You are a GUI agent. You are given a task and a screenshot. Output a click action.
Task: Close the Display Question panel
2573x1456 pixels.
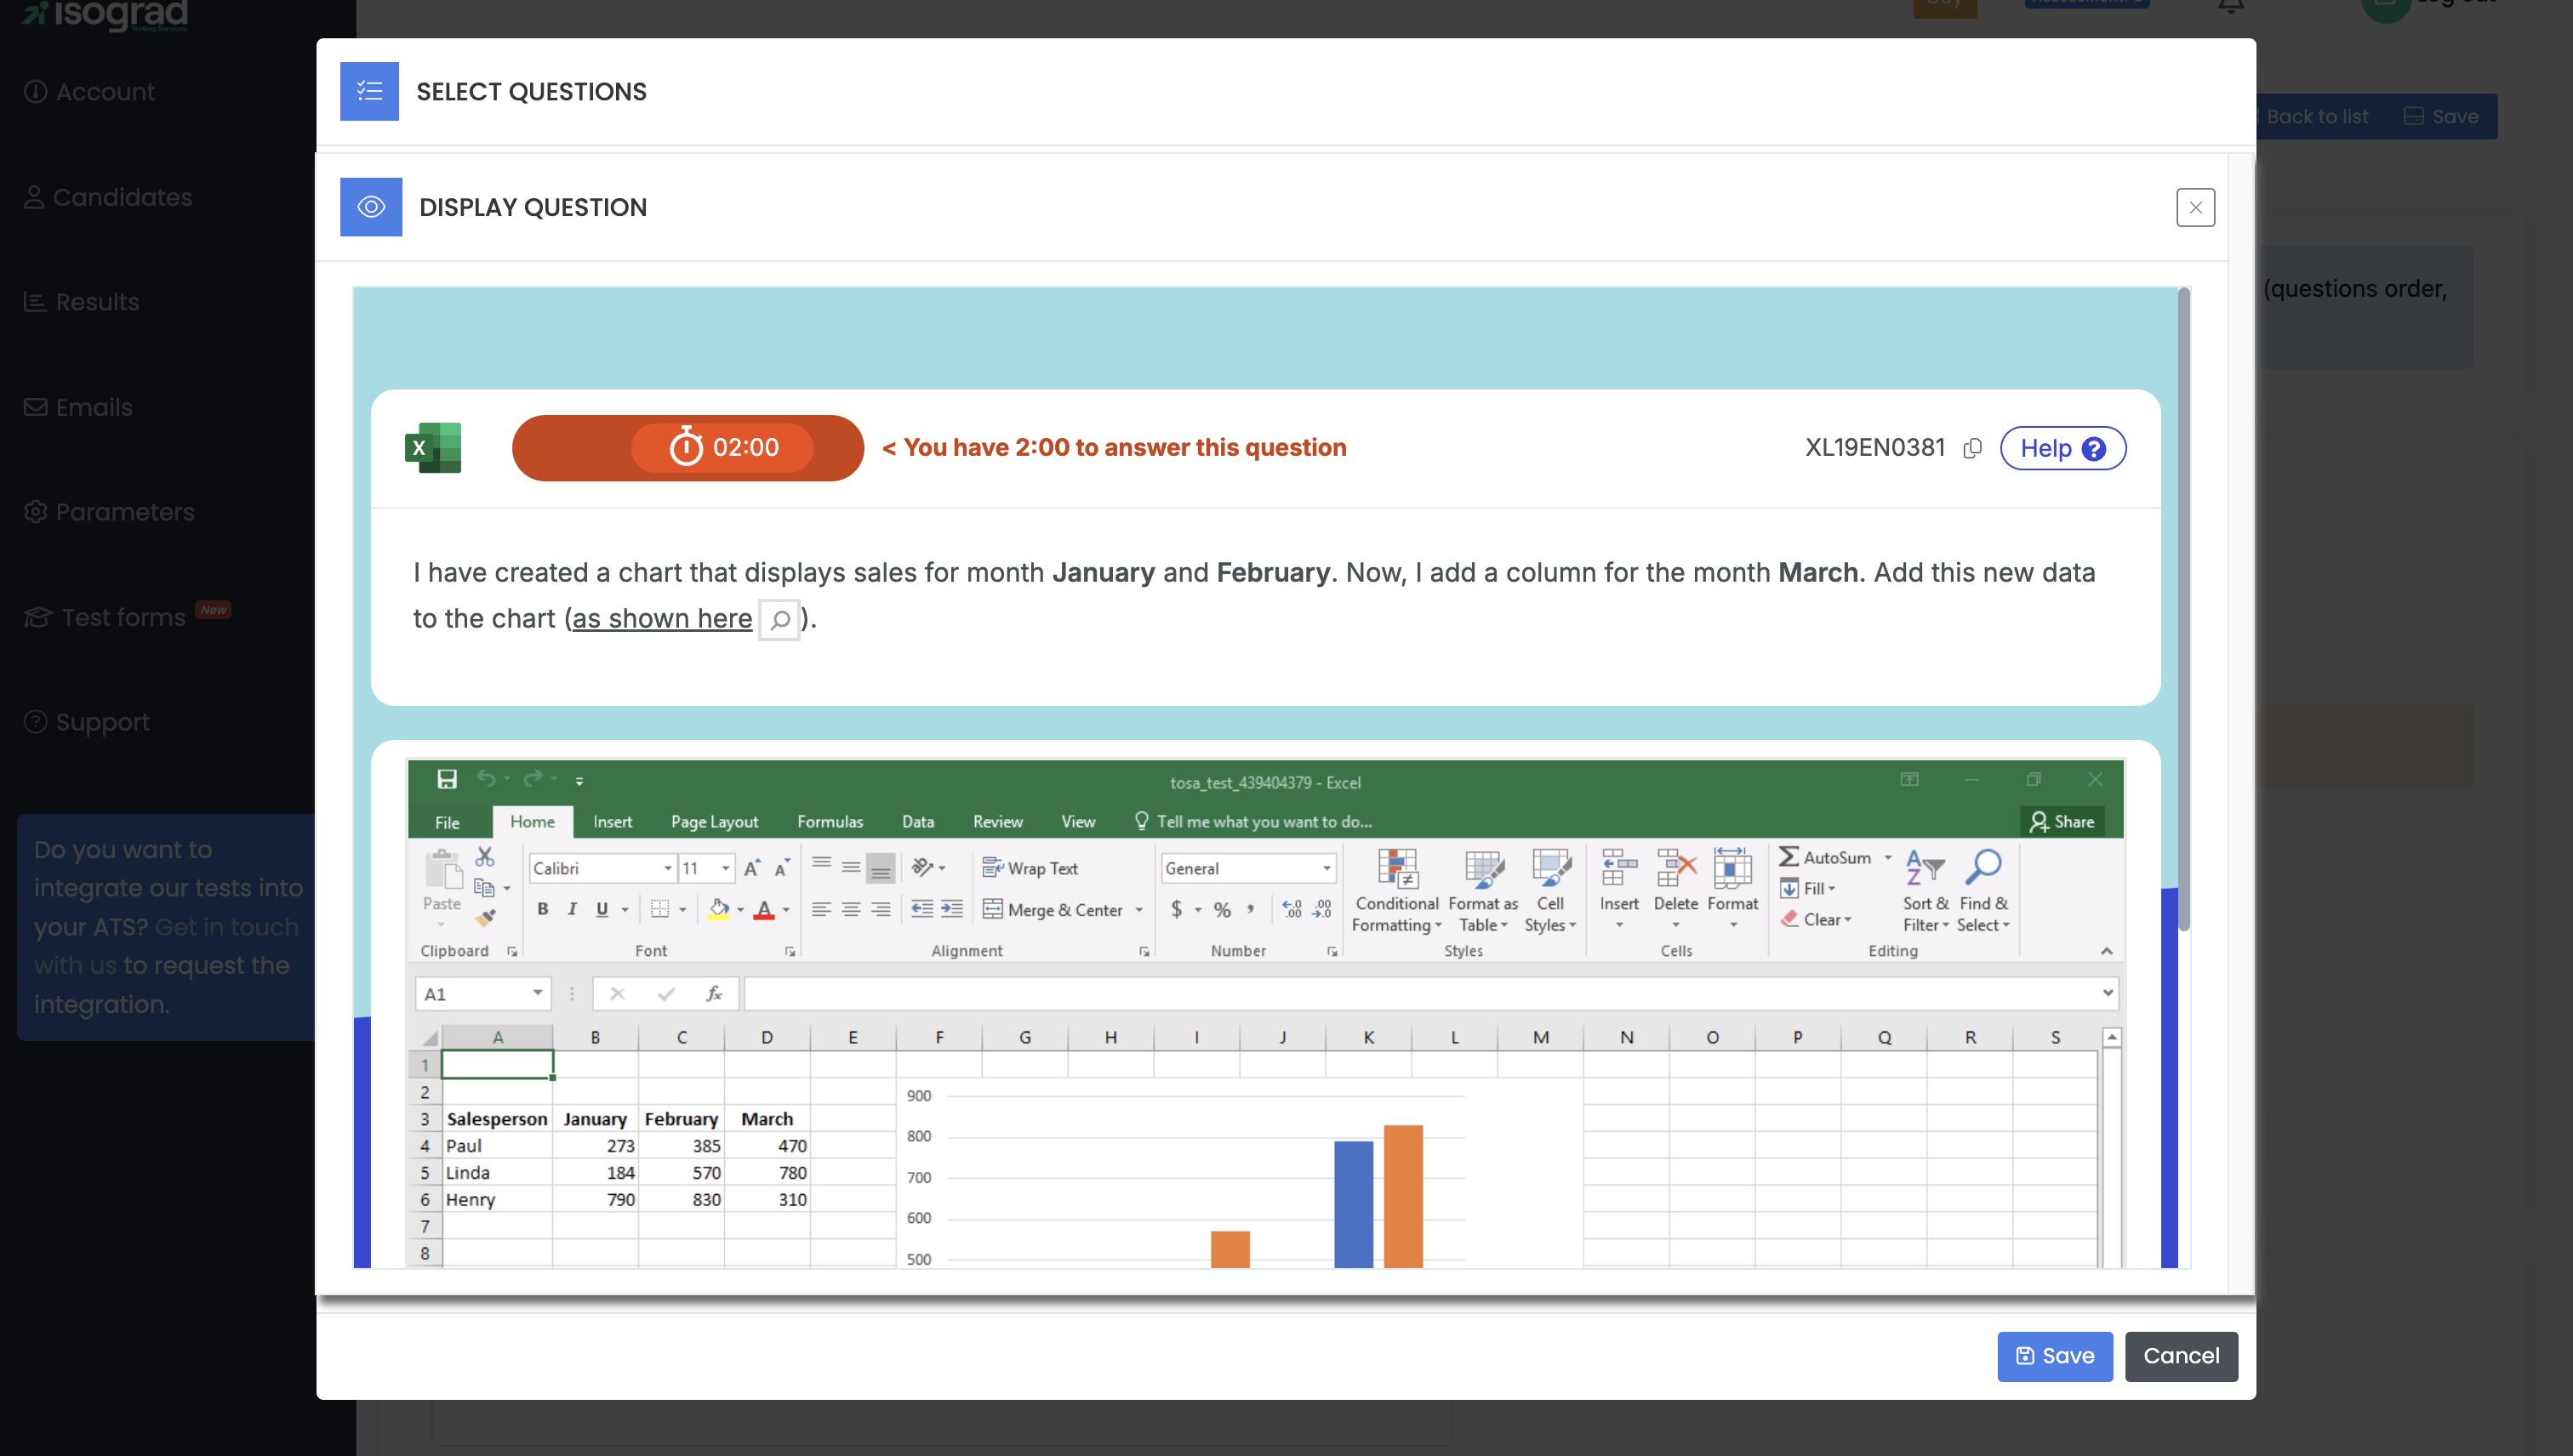point(2195,208)
